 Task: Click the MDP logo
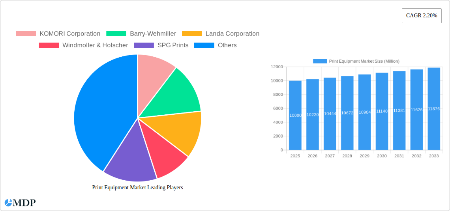[20, 203]
